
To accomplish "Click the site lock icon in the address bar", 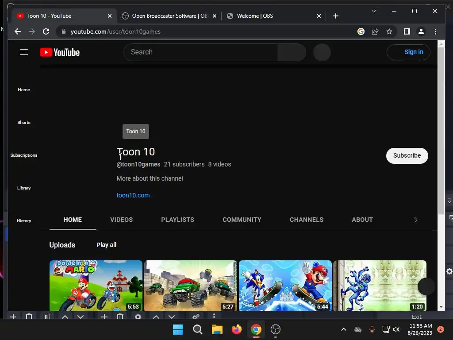I will click(64, 31).
